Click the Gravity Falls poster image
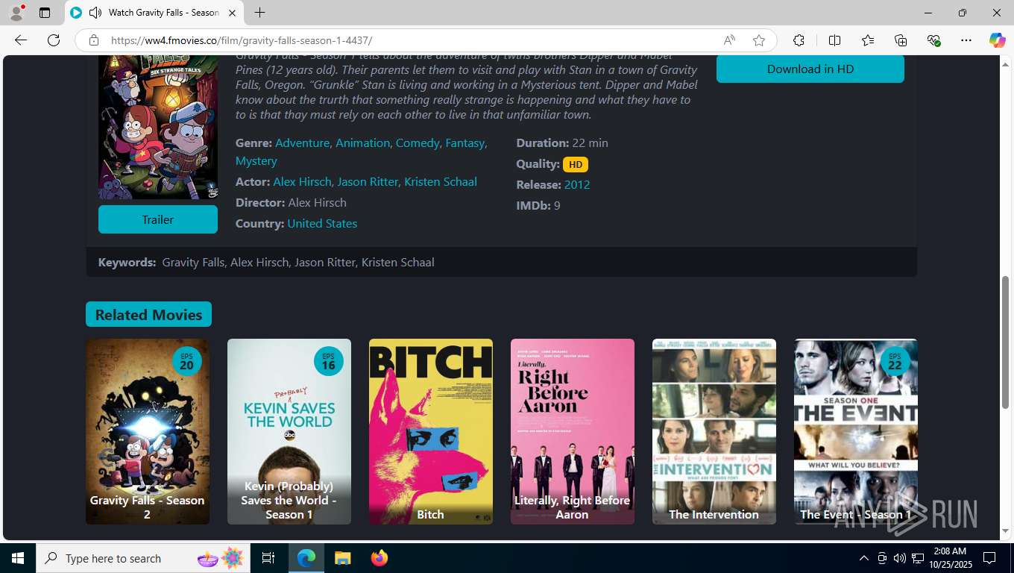This screenshot has width=1014, height=573. click(x=158, y=127)
